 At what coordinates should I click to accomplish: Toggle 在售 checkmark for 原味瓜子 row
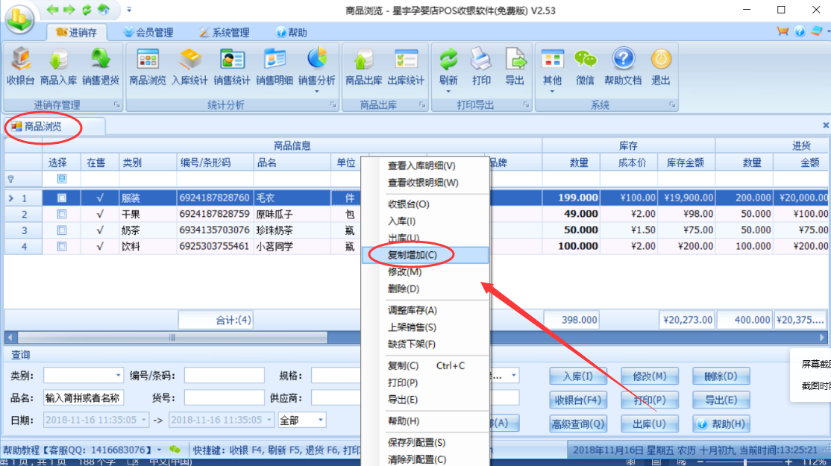[x=100, y=214]
